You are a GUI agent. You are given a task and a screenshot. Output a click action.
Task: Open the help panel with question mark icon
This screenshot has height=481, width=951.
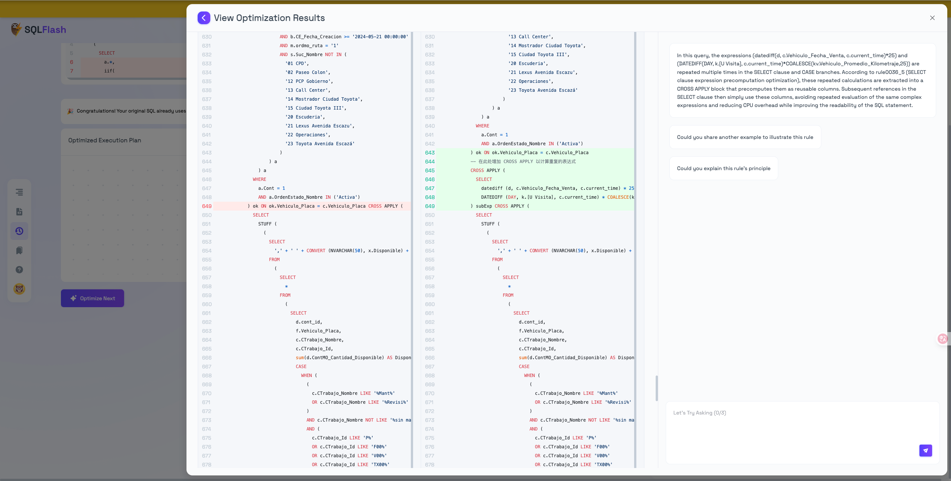click(x=19, y=270)
